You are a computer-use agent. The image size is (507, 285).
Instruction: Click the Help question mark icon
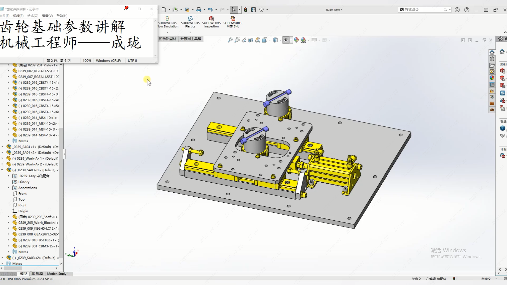tap(467, 10)
